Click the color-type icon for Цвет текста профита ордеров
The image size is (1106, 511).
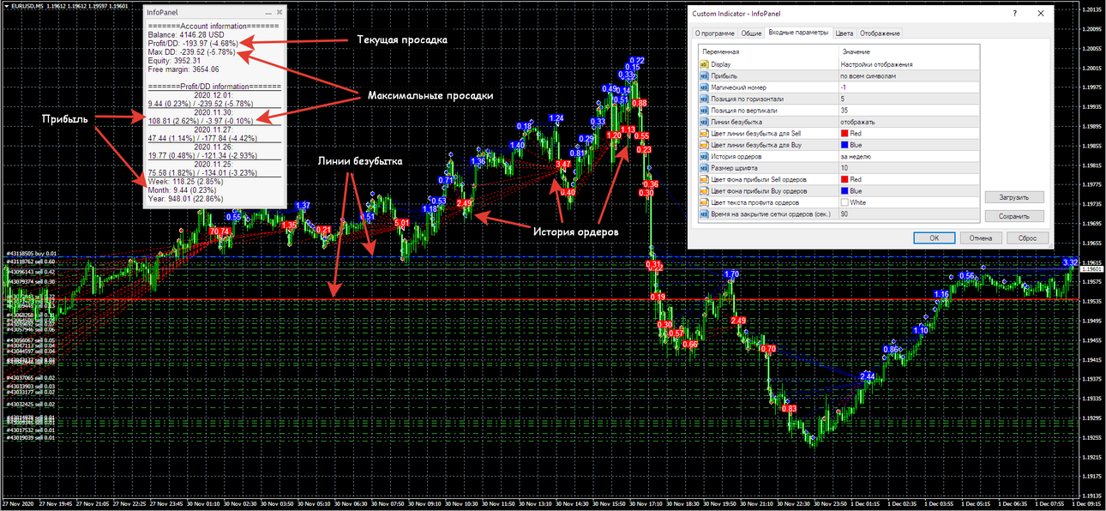click(x=704, y=202)
